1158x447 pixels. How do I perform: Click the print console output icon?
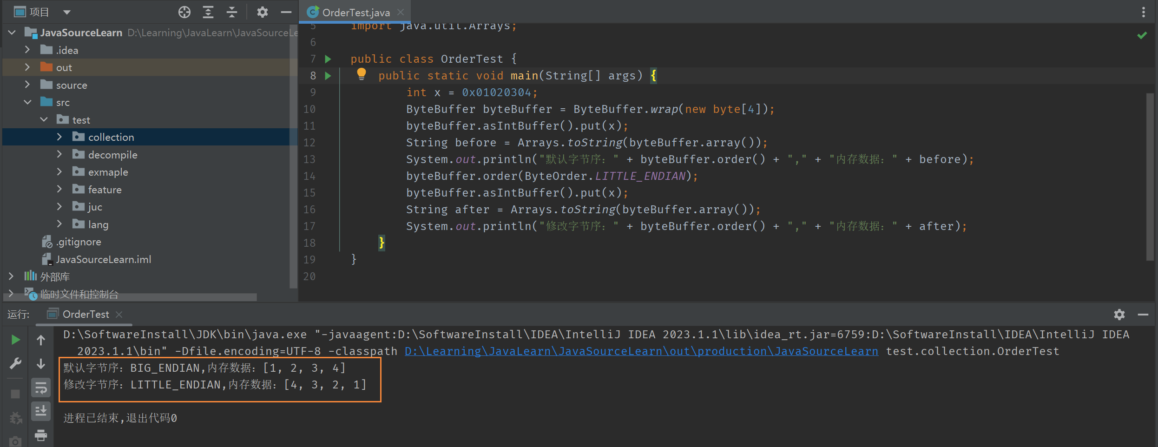41,435
